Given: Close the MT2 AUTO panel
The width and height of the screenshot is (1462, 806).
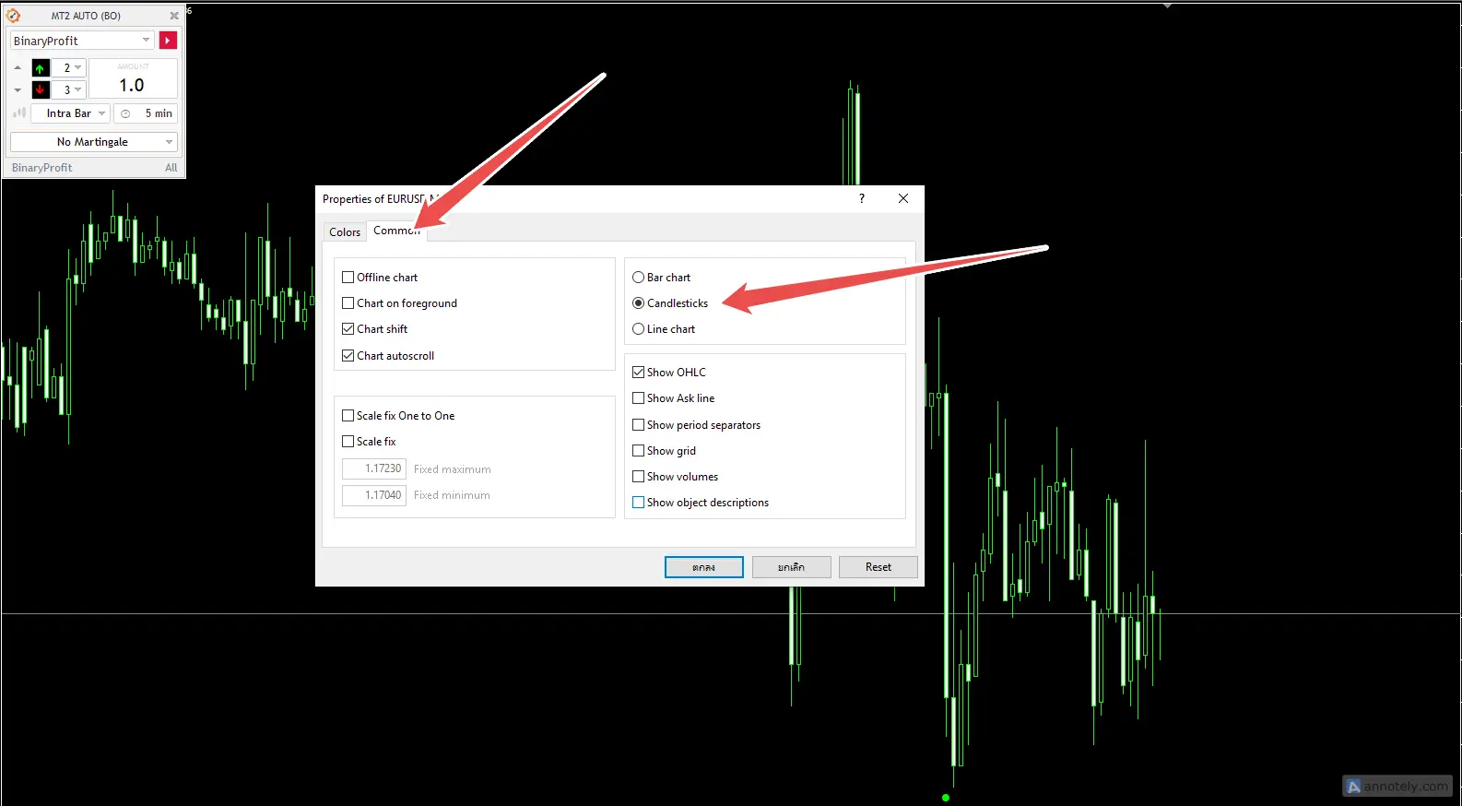Looking at the screenshot, I should coord(174,16).
